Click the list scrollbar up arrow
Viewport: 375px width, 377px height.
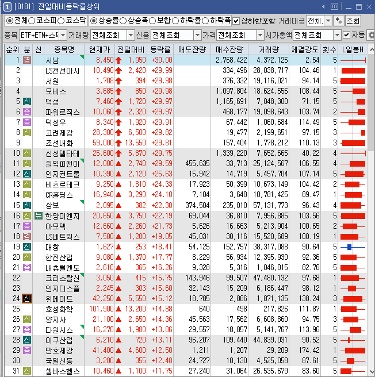[372, 49]
